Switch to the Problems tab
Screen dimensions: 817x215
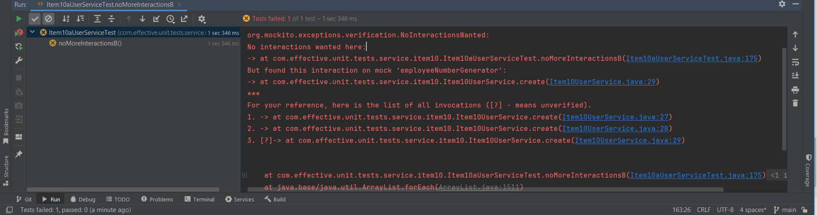click(x=157, y=199)
